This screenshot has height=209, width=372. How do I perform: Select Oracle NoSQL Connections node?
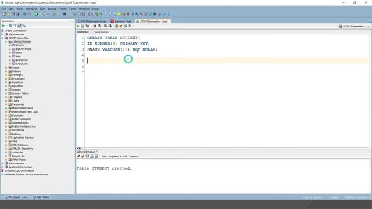click(19, 171)
